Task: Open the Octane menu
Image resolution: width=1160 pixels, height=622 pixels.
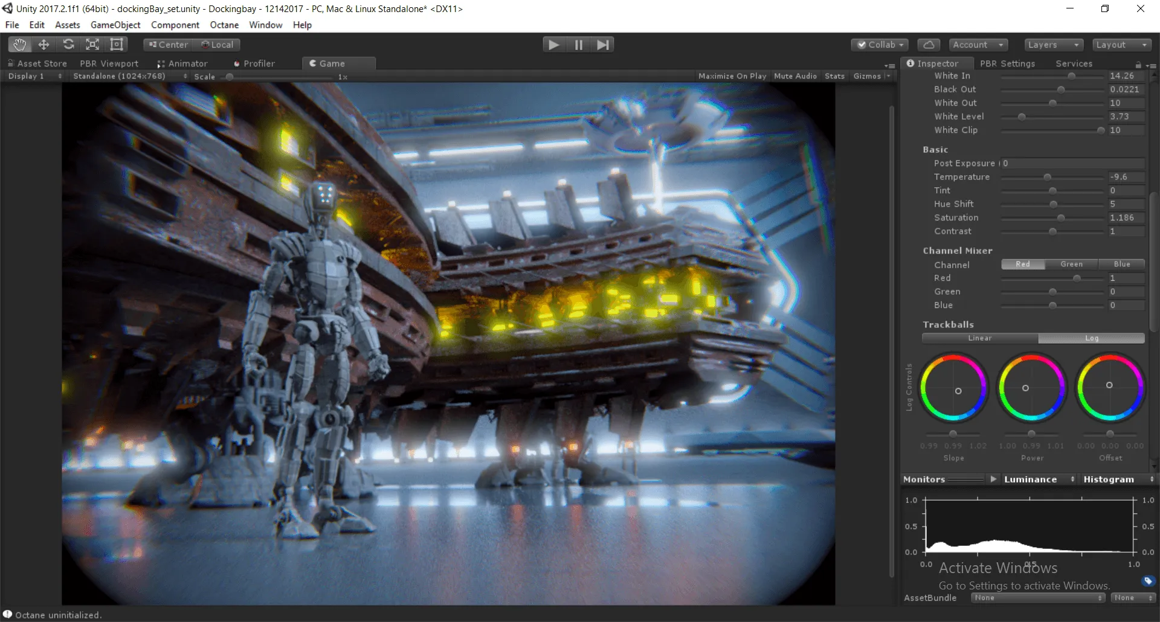Action: click(x=224, y=25)
